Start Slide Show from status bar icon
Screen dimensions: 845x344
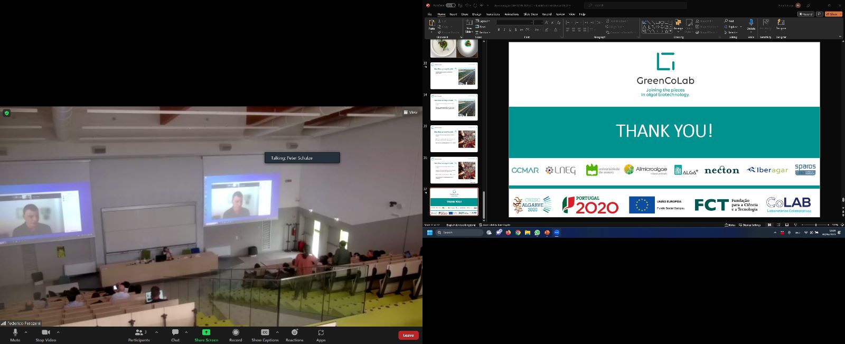pyautogui.click(x=795, y=225)
